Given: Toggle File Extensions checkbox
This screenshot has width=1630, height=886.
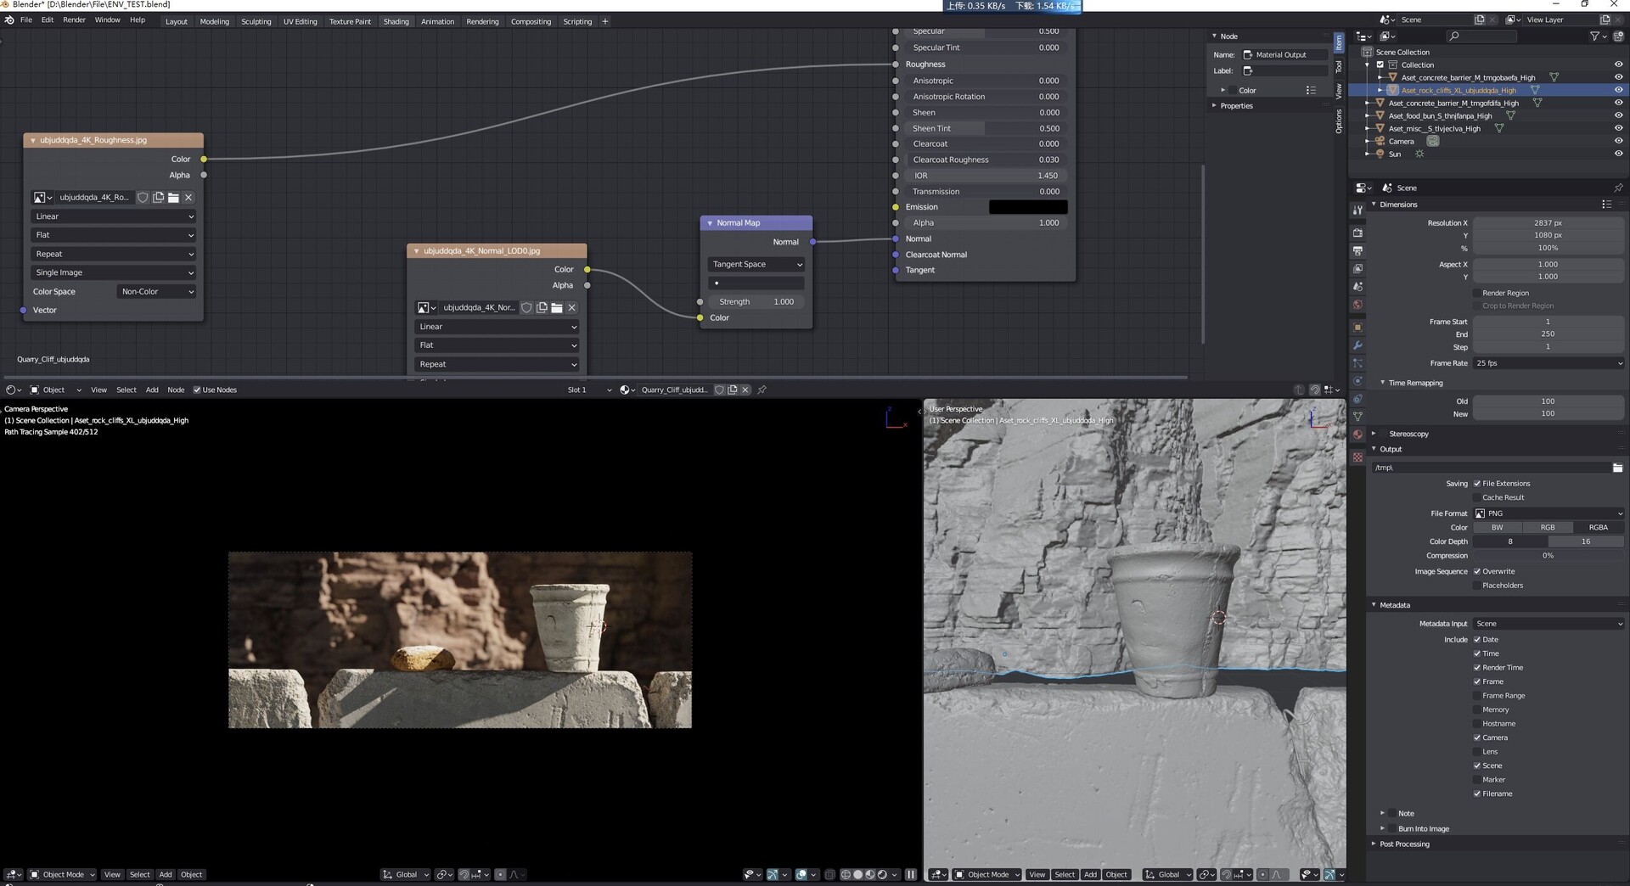Looking at the screenshot, I should pyautogui.click(x=1477, y=484).
